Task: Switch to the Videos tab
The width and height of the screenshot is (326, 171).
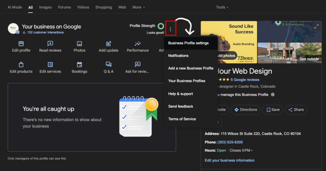Action: pyautogui.click(x=83, y=7)
